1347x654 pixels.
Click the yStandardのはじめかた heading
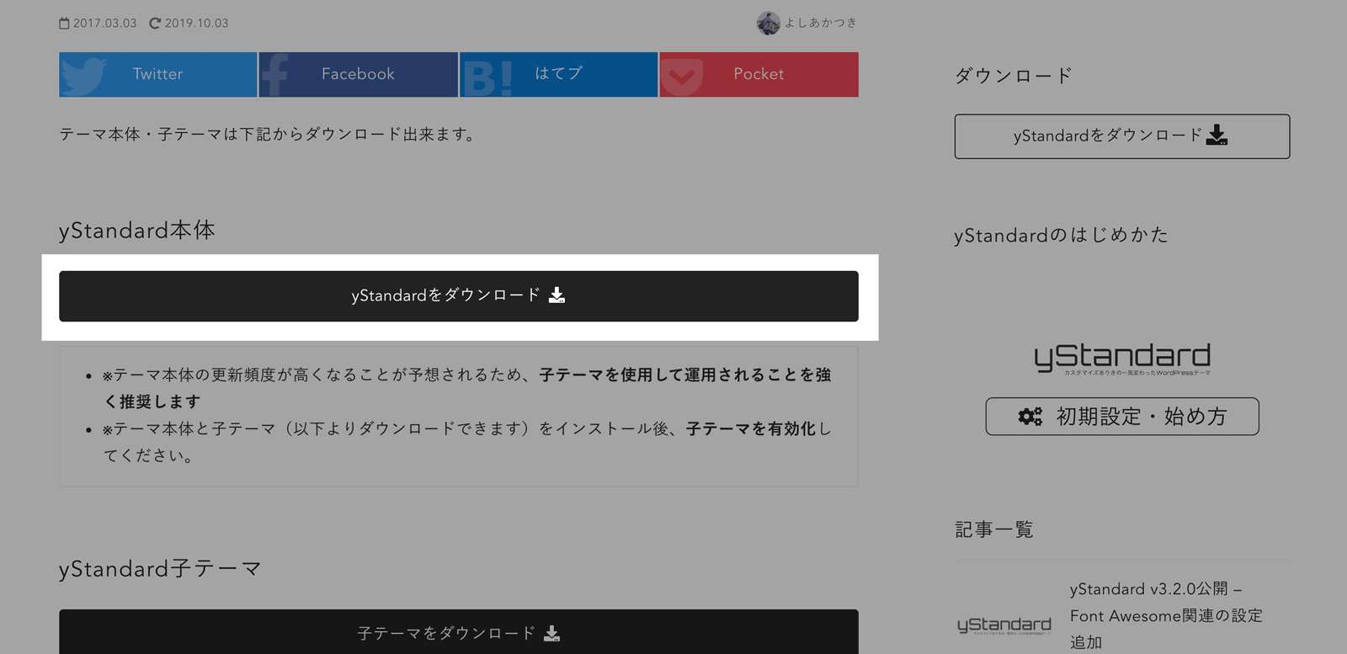coord(1062,236)
